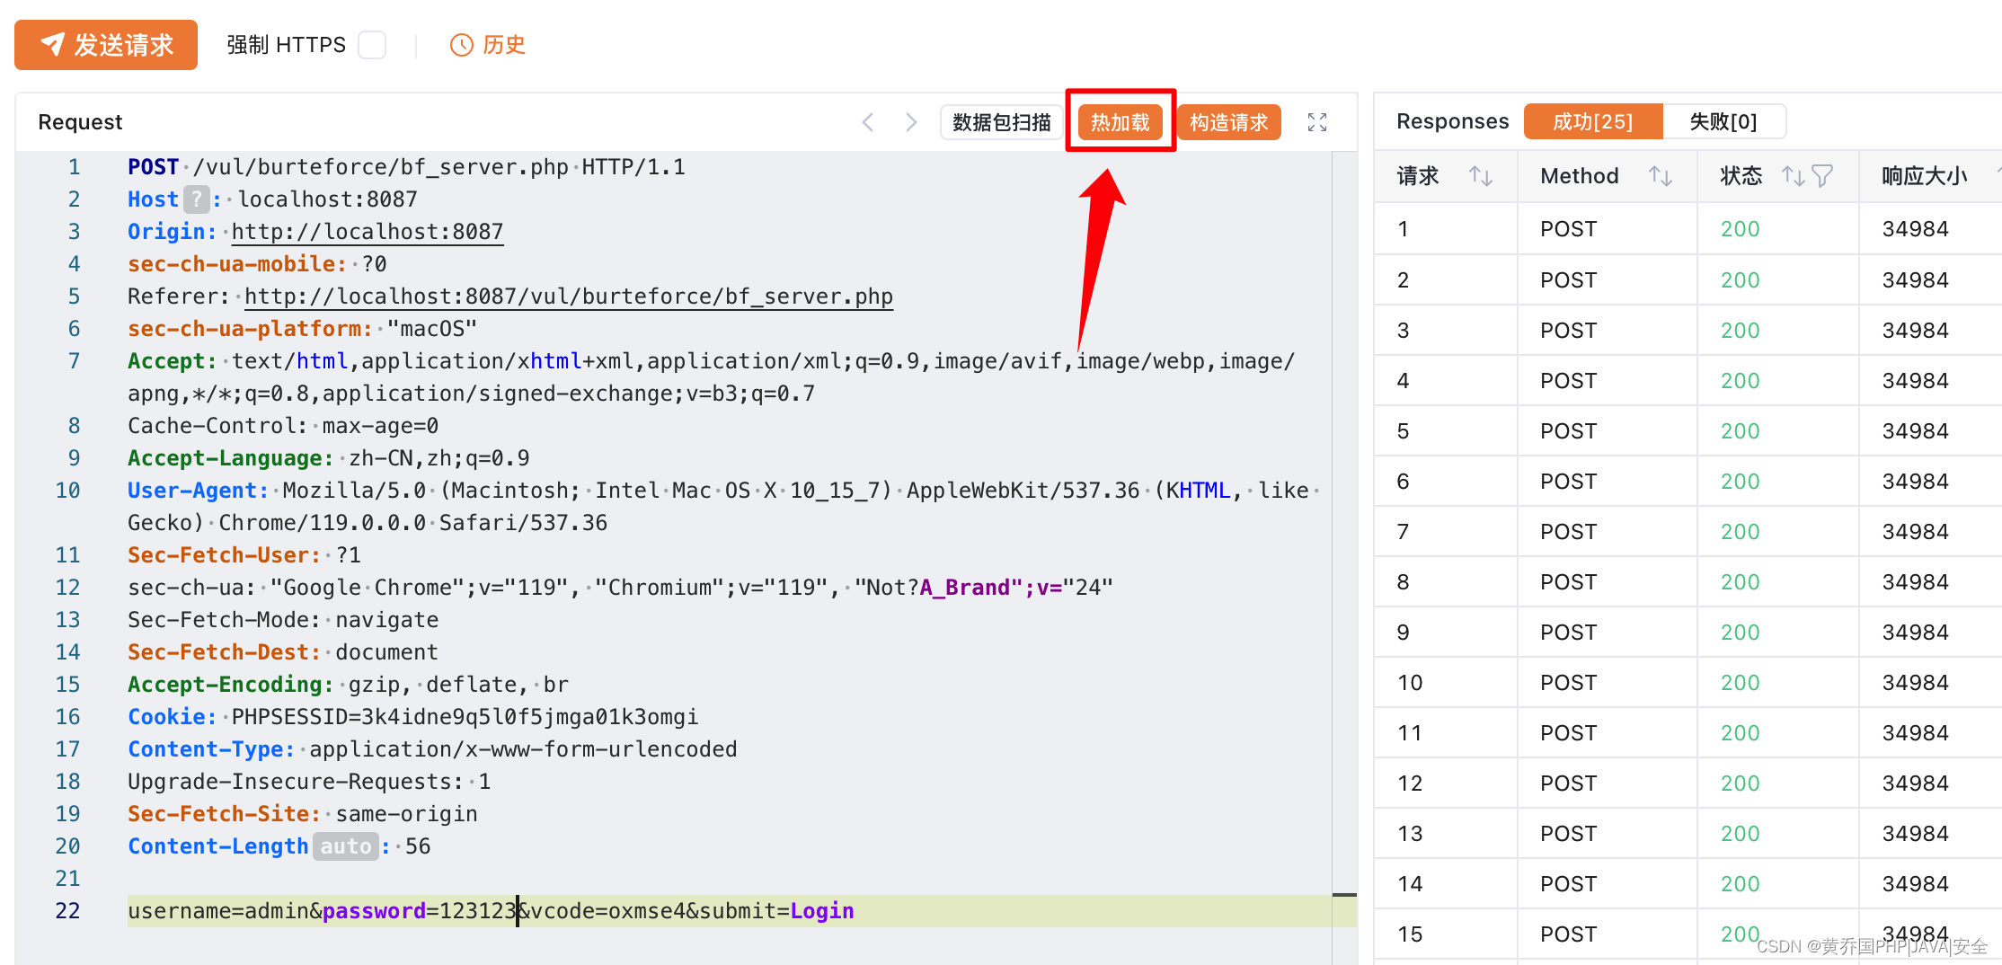
Task: Select response row 5
Action: (1688, 431)
